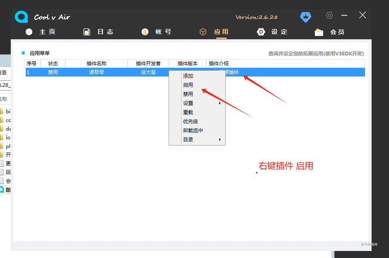Click the 主页 home icon
389x258 pixels.
(x=29, y=32)
